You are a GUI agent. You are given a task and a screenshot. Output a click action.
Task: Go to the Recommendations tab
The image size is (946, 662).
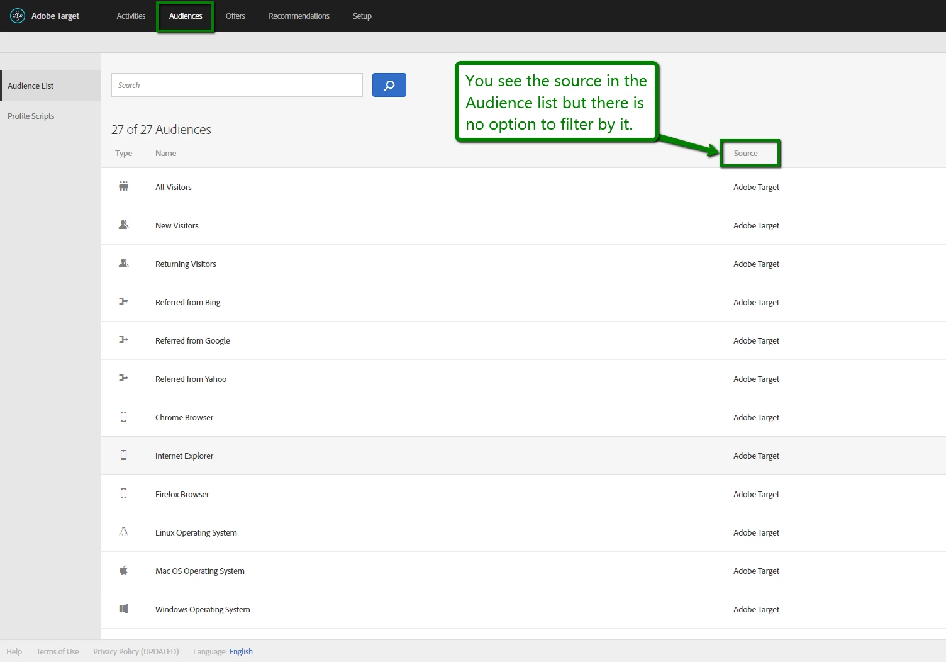point(299,16)
